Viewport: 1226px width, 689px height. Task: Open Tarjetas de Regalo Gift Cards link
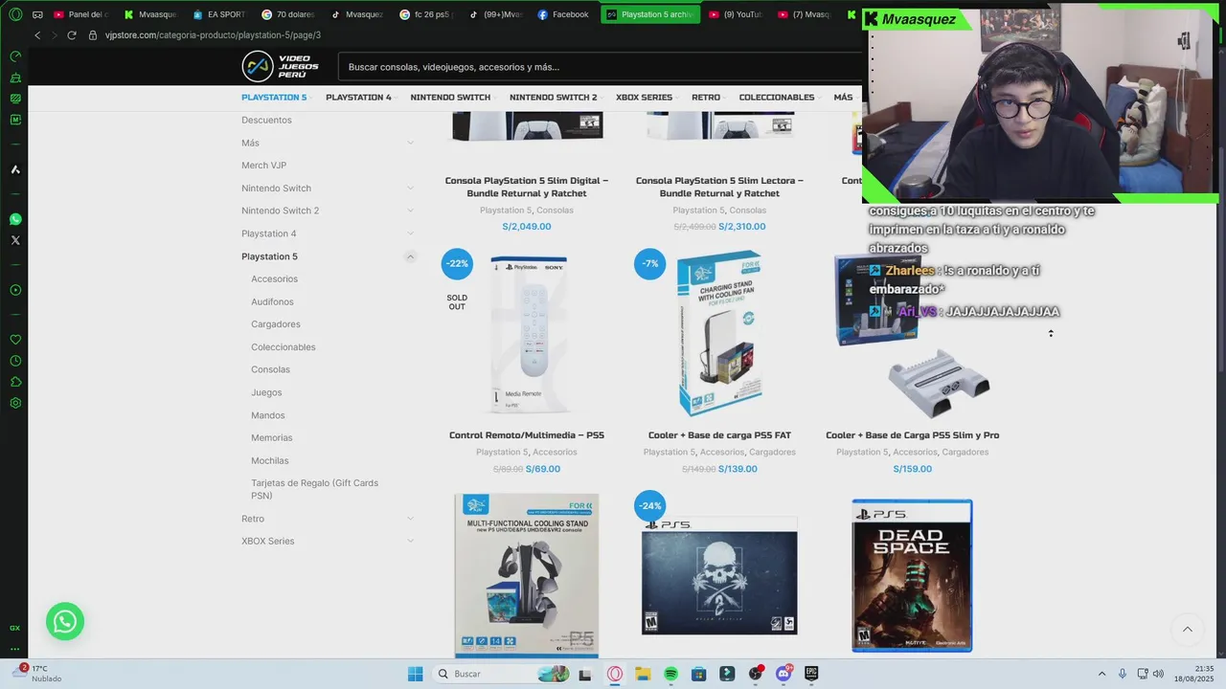coord(314,489)
